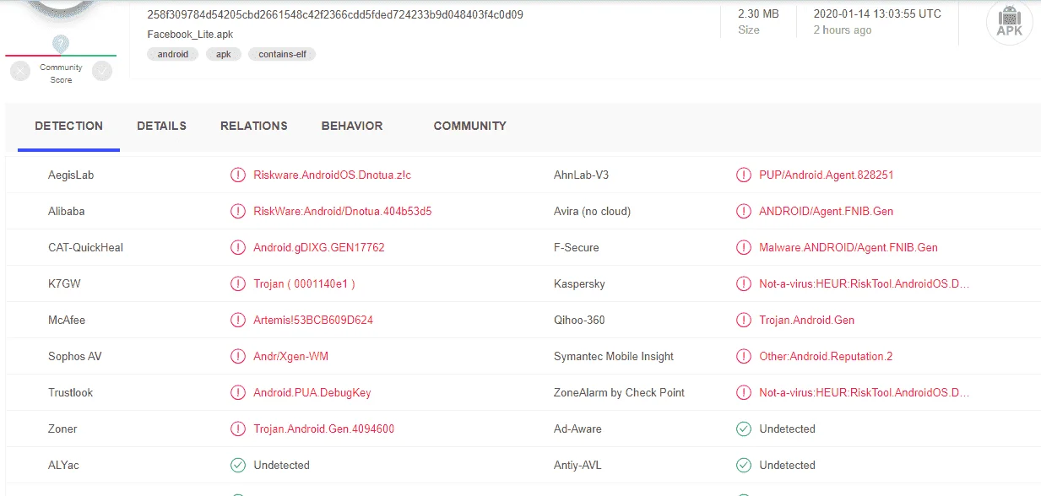Image resolution: width=1041 pixels, height=496 pixels.
Task: Click the Ad-Aware engine name
Action: pyautogui.click(x=577, y=429)
